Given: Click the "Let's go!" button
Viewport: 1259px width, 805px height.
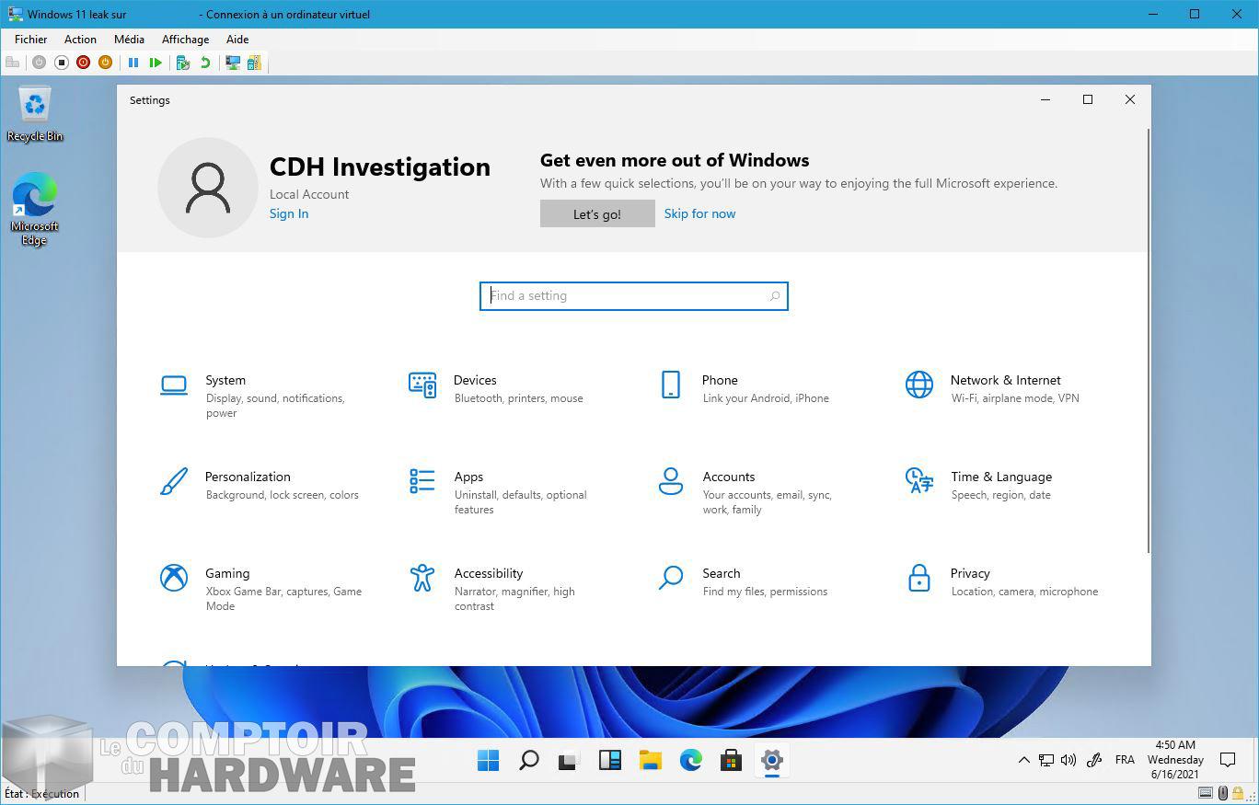Looking at the screenshot, I should point(597,213).
